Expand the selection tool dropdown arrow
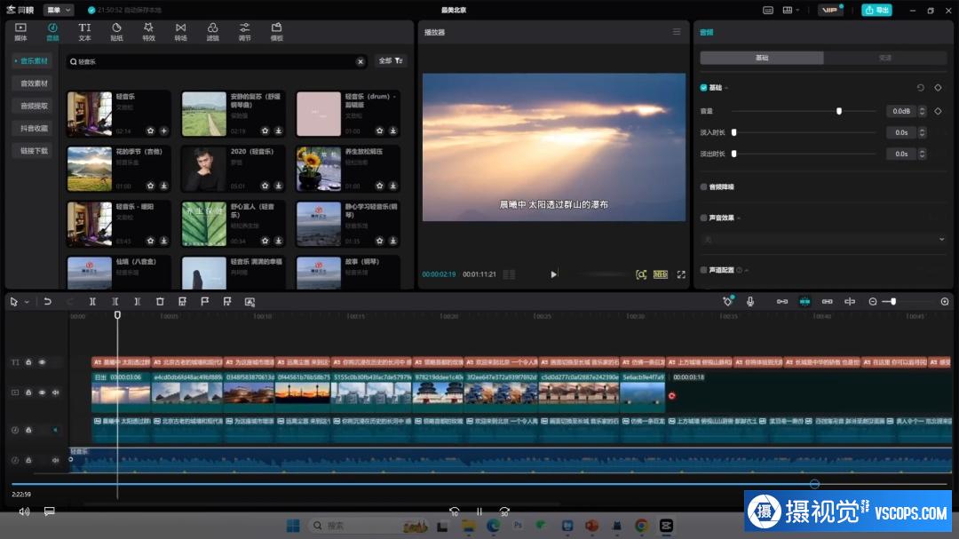The image size is (959, 539). 27,302
